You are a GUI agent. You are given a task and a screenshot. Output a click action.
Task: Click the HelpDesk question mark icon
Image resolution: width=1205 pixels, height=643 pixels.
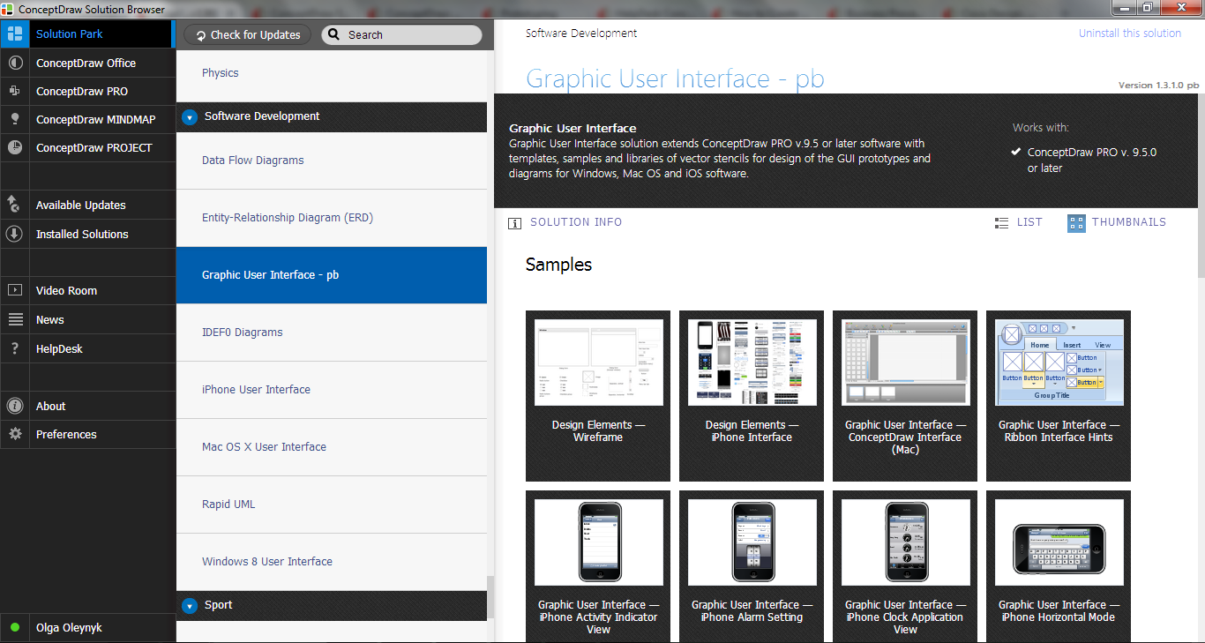click(x=14, y=348)
